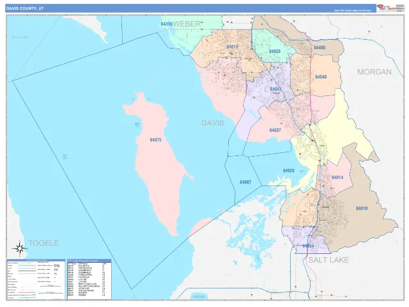Viewport: 409px width, 307px height.
Task: Select ZIP code label 84015
Action: [x=232, y=47]
